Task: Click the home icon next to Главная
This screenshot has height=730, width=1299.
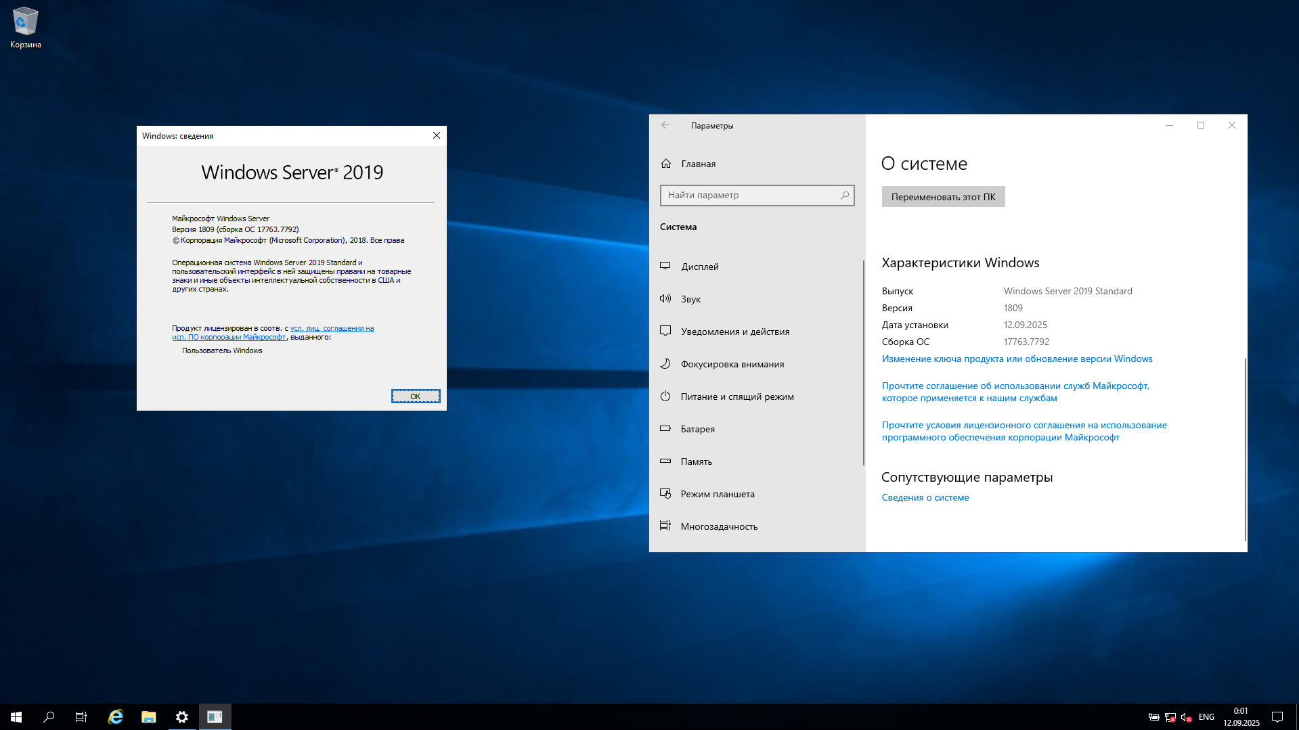Action: click(666, 164)
